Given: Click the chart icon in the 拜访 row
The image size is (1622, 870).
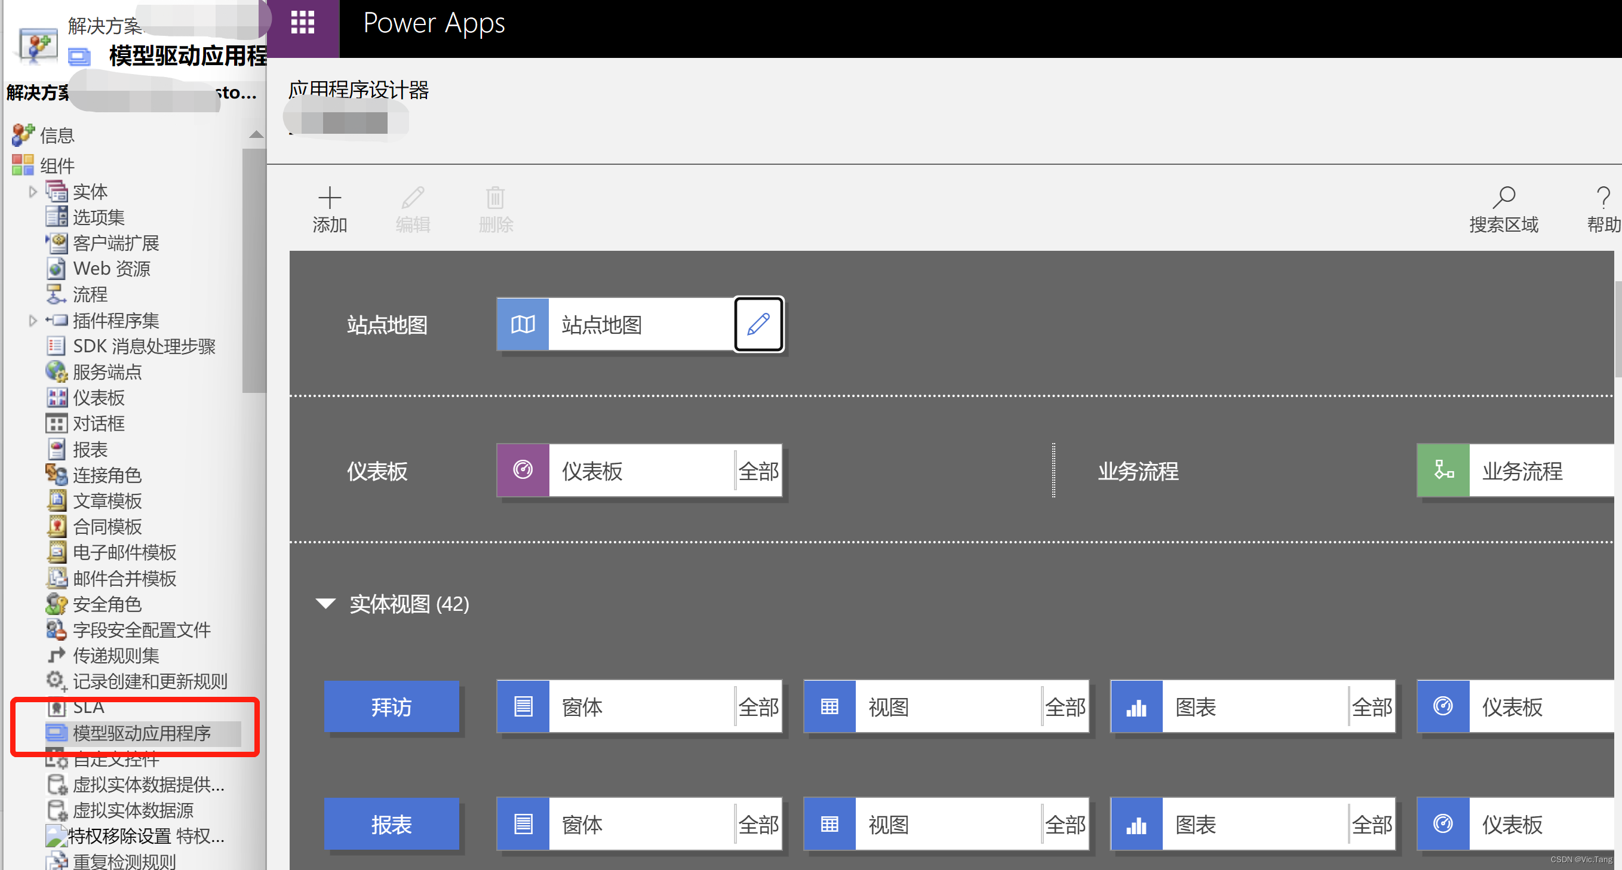Looking at the screenshot, I should tap(1136, 706).
